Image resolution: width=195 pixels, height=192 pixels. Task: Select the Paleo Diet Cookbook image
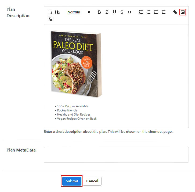point(76,64)
